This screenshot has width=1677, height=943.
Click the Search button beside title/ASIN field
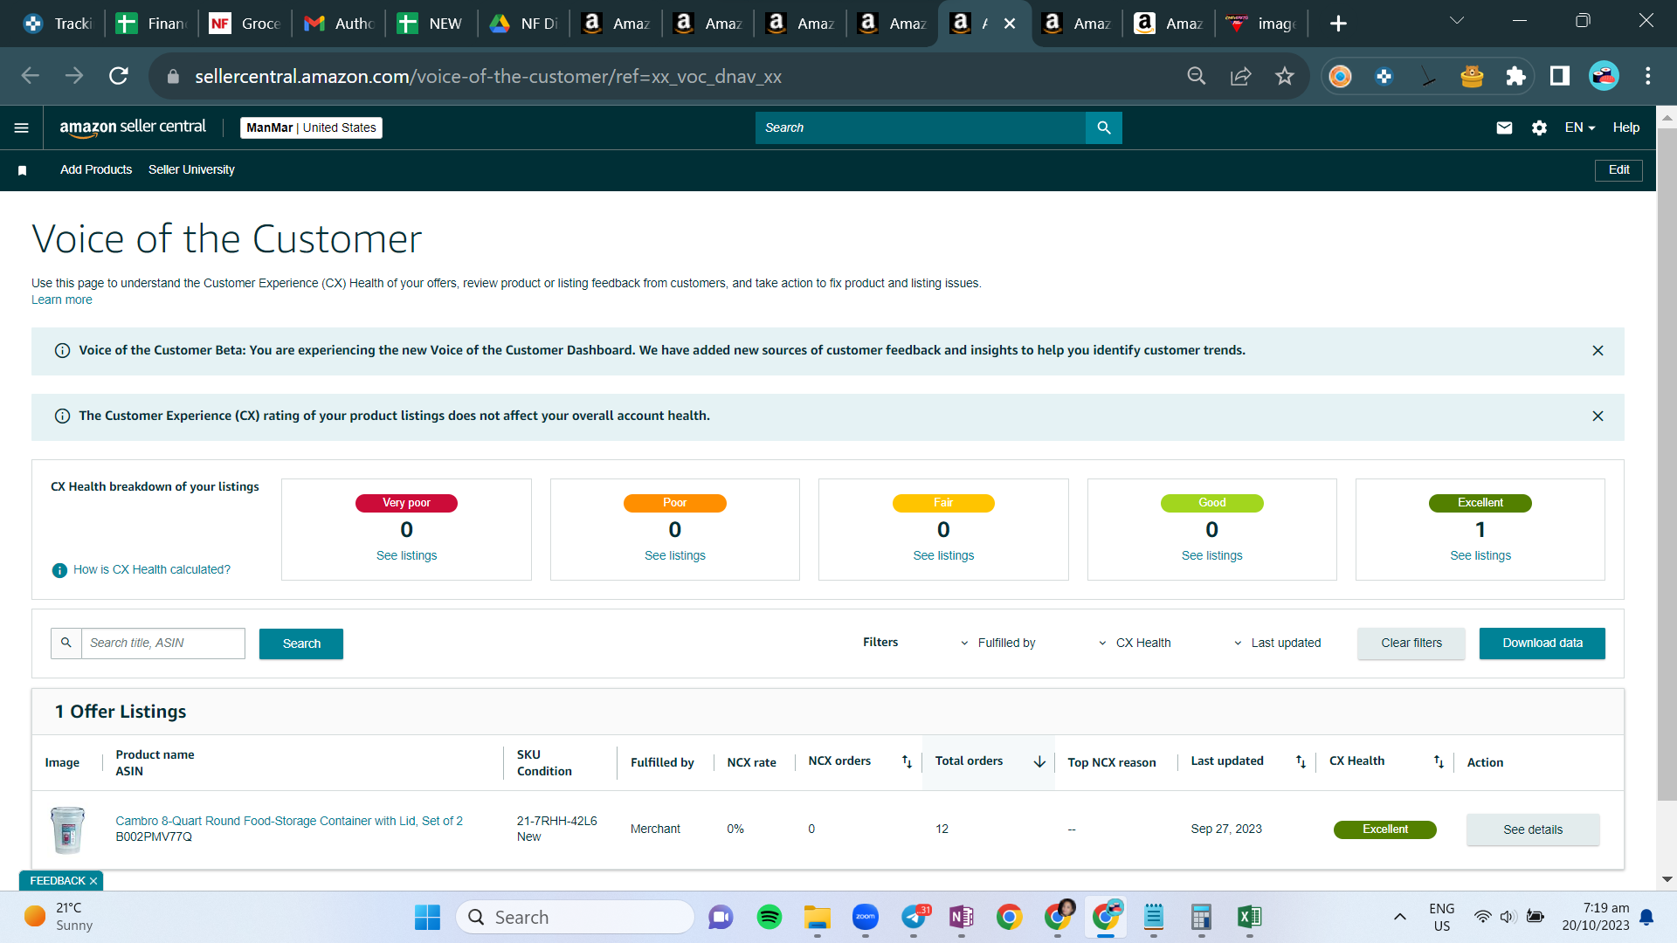(301, 644)
